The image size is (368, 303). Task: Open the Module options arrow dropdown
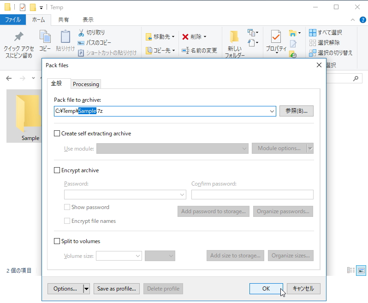(x=310, y=149)
